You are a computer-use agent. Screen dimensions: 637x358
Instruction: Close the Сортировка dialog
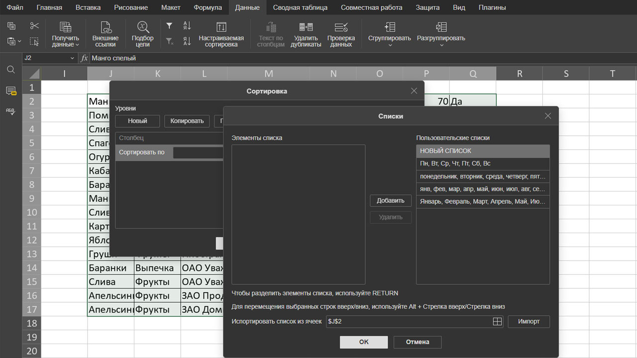[x=414, y=91]
